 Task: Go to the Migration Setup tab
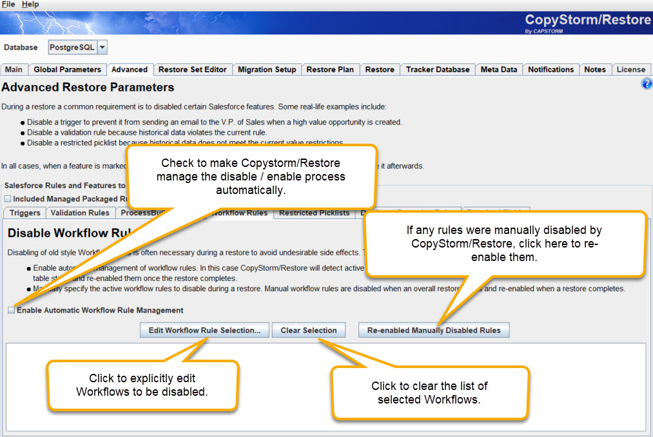[267, 70]
